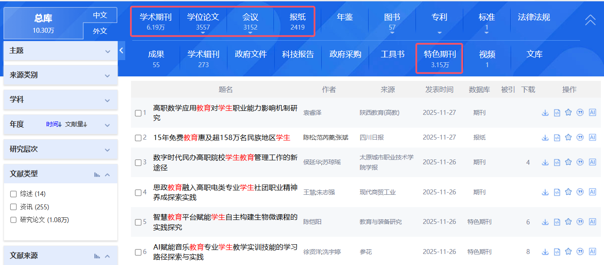This screenshot has width=604, height=265.
Task: Sort 年度 by 文献量
Action: [x=76, y=125]
